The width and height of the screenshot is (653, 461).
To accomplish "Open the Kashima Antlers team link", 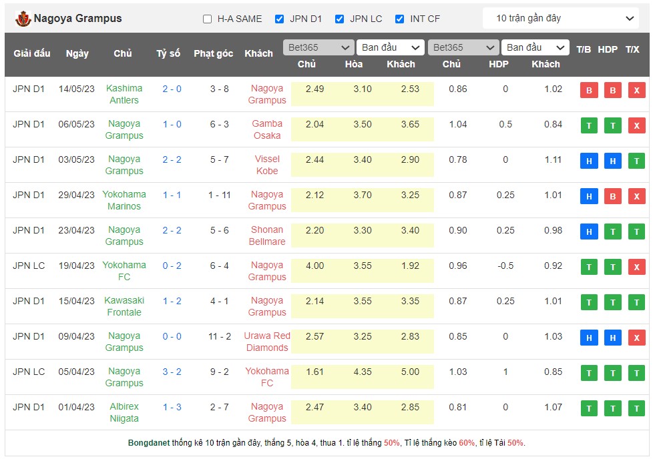I will click(x=124, y=94).
